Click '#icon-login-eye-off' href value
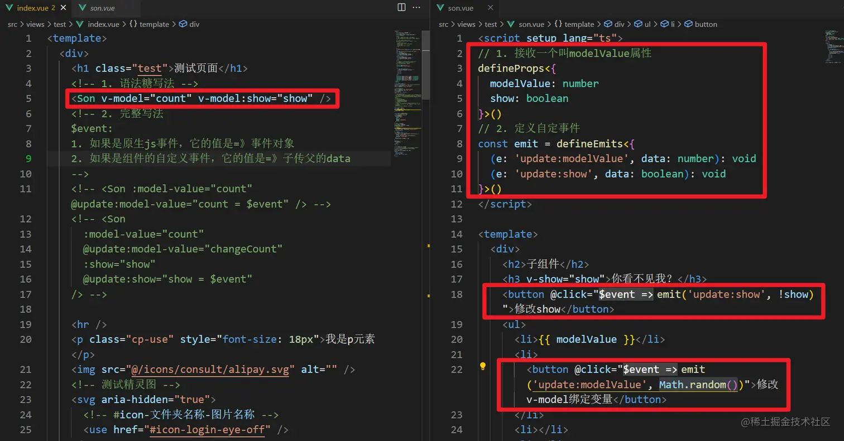 [210, 430]
